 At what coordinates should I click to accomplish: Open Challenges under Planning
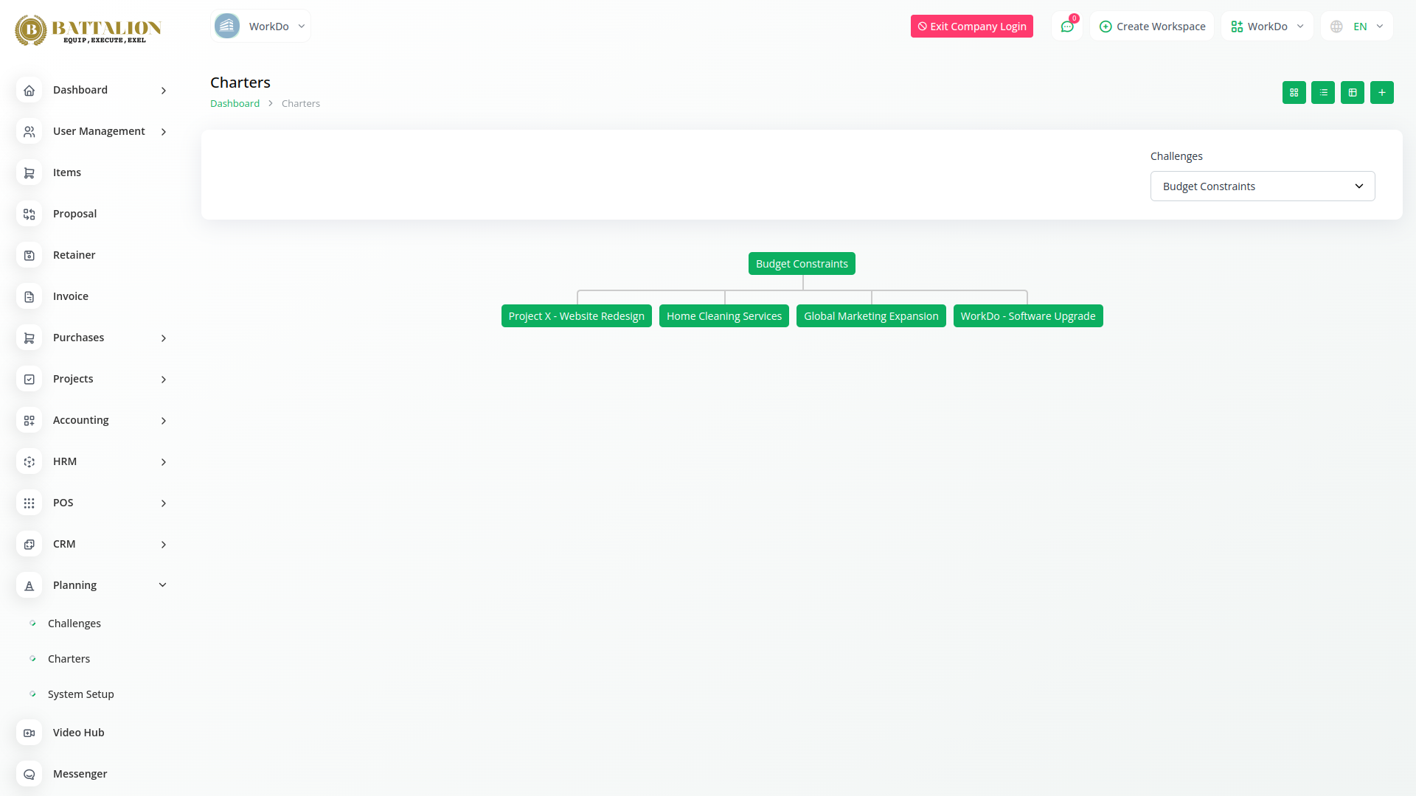(74, 624)
